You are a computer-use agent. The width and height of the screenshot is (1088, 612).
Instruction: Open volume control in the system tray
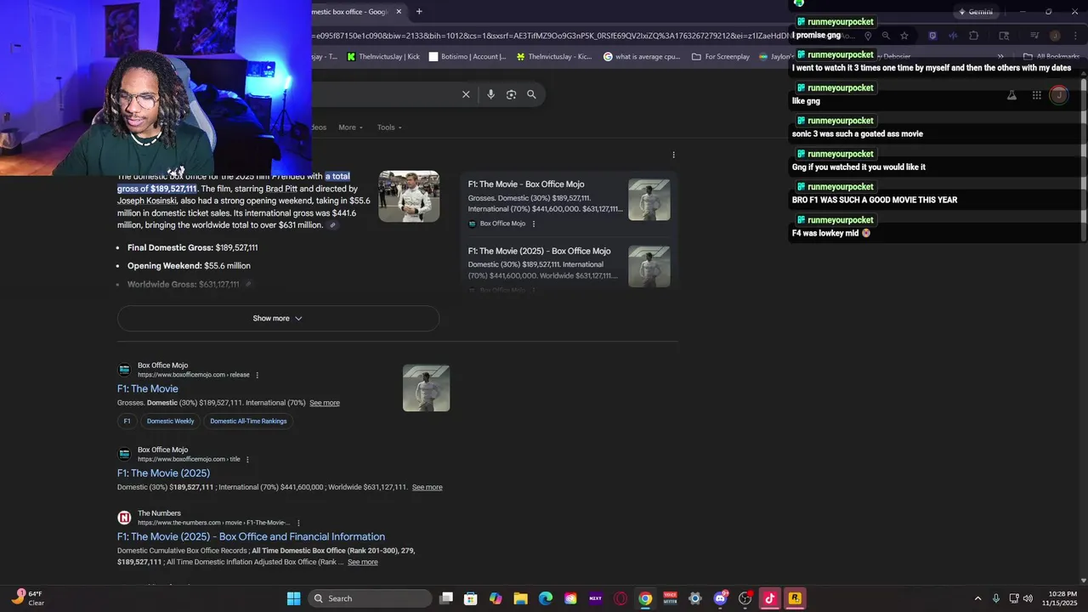[x=1028, y=598]
